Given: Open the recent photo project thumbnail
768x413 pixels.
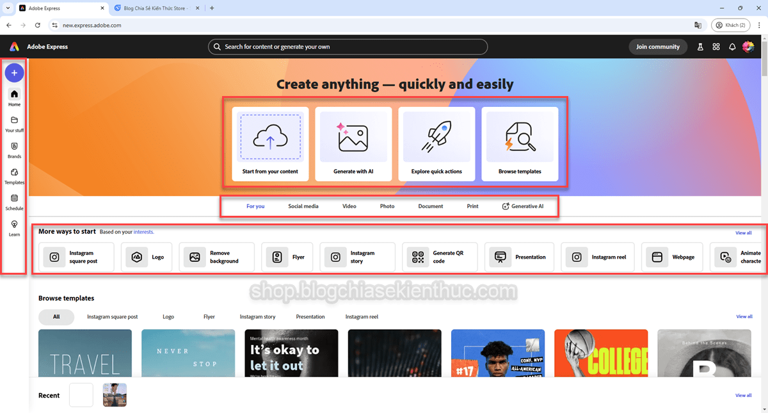Looking at the screenshot, I should click(x=115, y=395).
